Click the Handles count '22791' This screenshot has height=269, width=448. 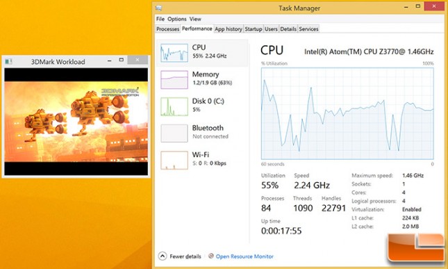pos(333,208)
